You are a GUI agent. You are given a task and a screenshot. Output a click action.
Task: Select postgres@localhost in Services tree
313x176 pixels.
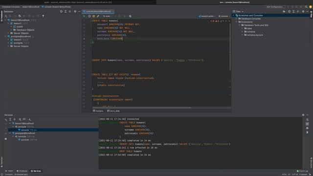point(25,133)
